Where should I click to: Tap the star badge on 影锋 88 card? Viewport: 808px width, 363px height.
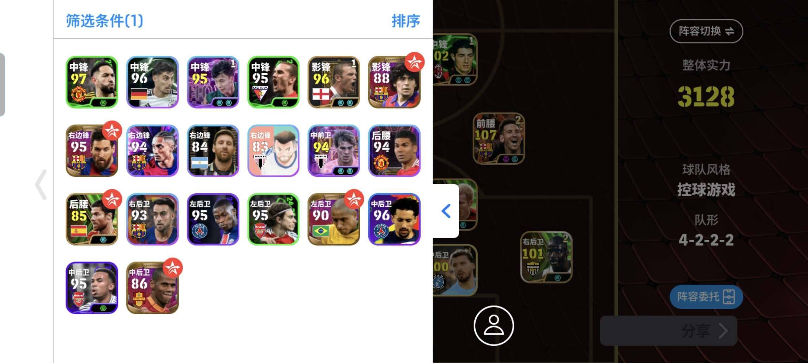click(414, 62)
